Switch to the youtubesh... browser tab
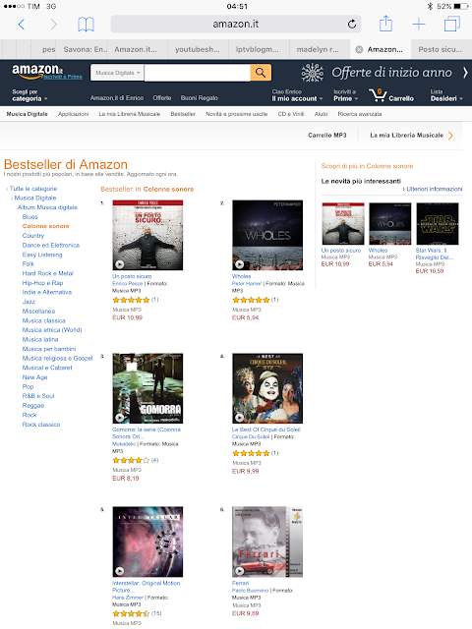472x629 pixels. pyautogui.click(x=197, y=49)
